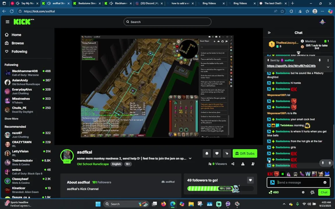Open Firefox from taskbar
This screenshot has height=209, width=335.
coord(163,204)
